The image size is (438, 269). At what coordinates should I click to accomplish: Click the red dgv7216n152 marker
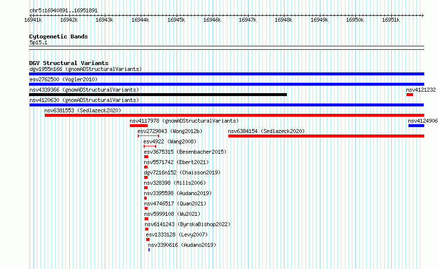[x=146, y=177]
